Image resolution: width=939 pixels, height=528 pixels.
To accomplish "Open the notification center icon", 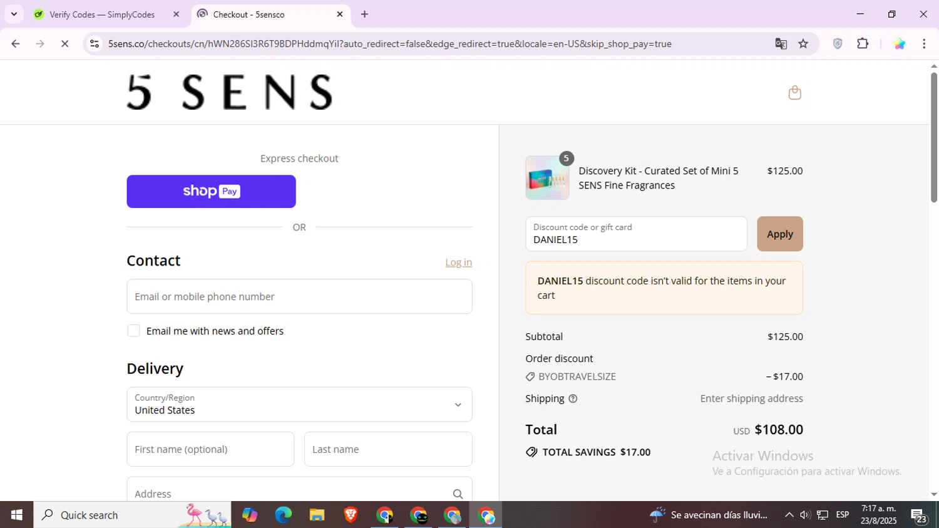I will tap(919, 515).
